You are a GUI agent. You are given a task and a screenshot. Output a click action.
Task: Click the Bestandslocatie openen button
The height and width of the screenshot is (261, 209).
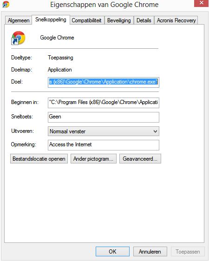click(x=39, y=159)
